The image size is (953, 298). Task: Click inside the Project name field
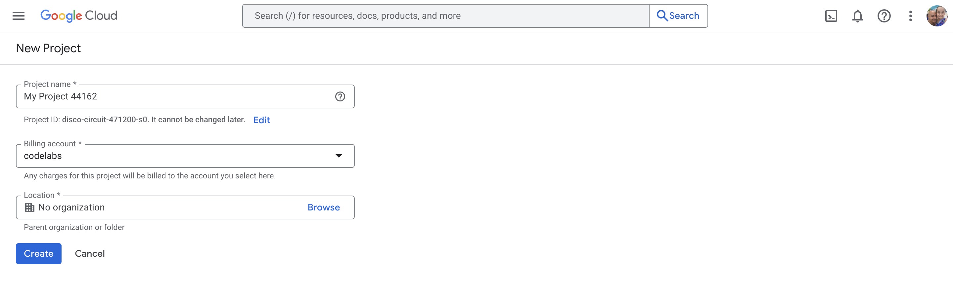[166, 96]
